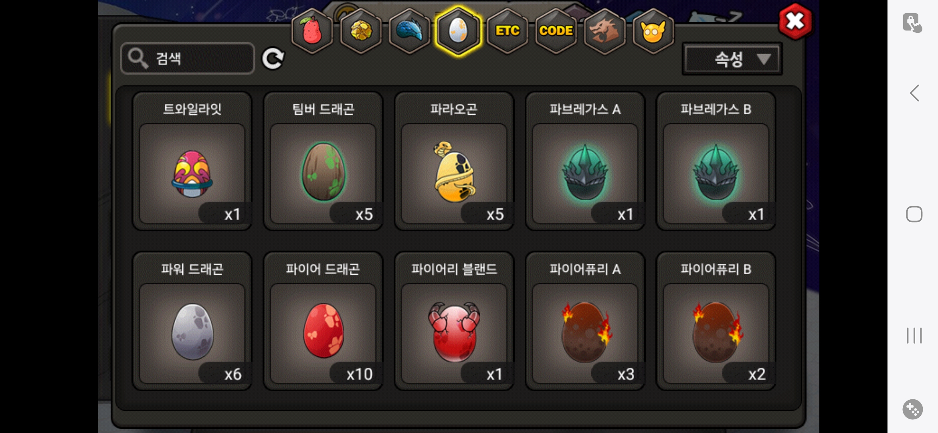Open the game controller shortcut icon

point(913,409)
